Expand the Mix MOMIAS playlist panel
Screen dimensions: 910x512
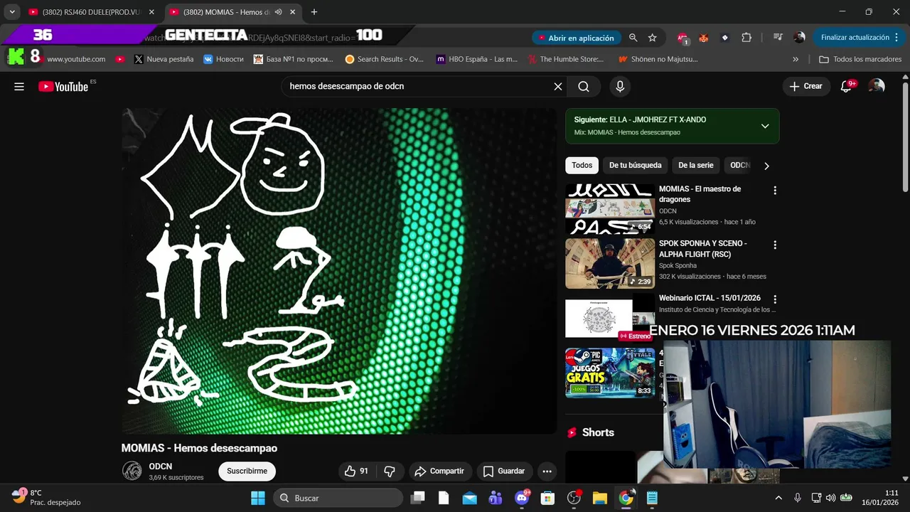[765, 126]
